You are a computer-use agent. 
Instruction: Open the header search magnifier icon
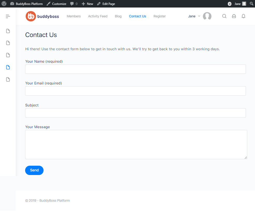(224, 16)
